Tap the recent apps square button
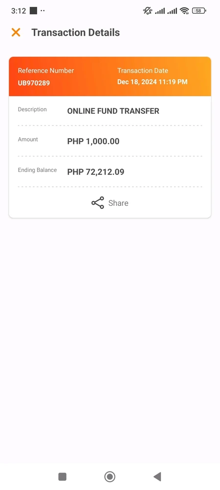 (62, 477)
